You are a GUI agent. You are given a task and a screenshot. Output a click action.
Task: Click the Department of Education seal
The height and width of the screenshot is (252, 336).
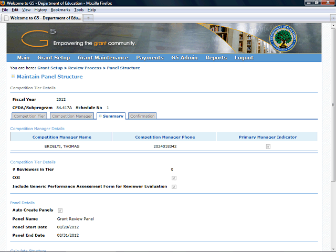283,38
